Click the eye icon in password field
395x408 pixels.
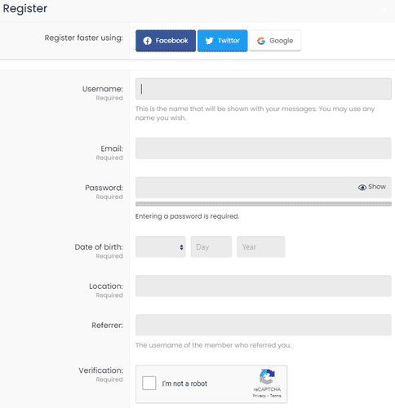362,187
